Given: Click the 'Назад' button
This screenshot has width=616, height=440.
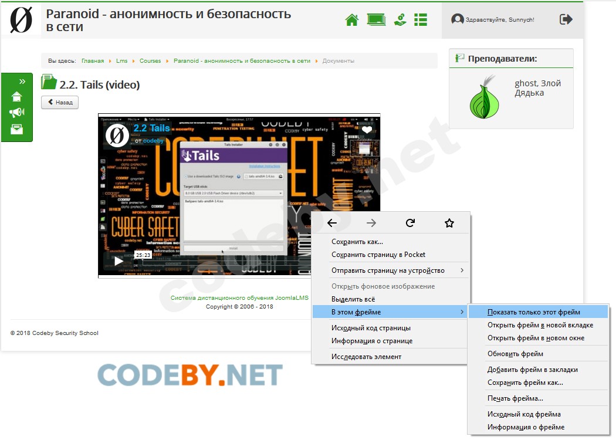Looking at the screenshot, I should tap(60, 102).
